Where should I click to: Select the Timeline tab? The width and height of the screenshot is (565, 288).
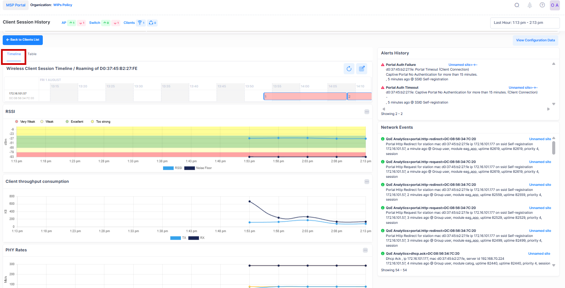pos(14,54)
